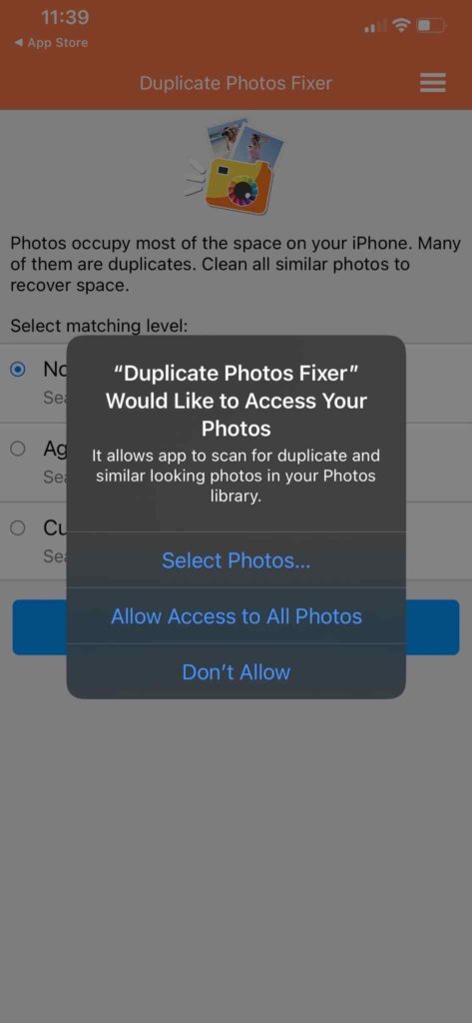Tap the 11:39 clock in status bar
472x1023 pixels.
(x=65, y=18)
